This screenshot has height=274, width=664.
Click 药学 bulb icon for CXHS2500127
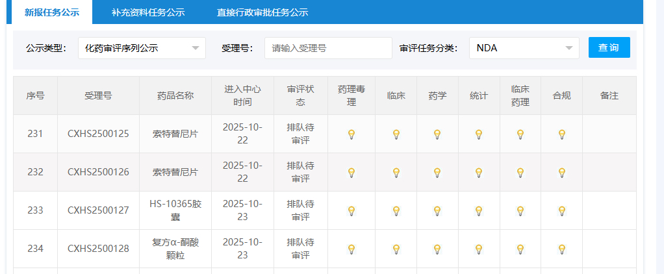pyautogui.click(x=437, y=210)
